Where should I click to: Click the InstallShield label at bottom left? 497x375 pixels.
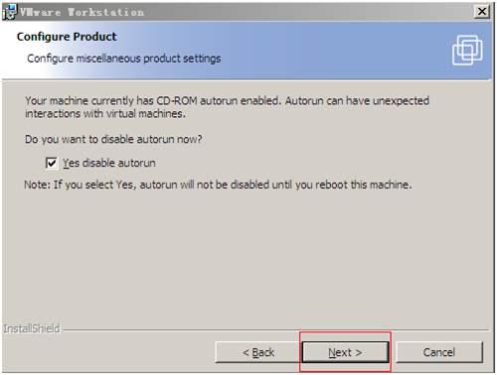pos(32,328)
